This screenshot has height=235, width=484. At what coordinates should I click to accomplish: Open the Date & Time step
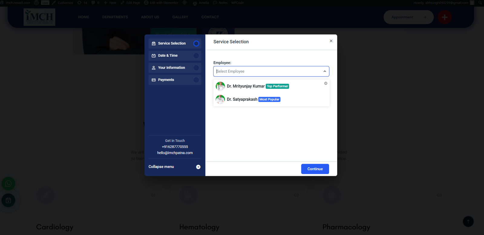[x=175, y=56]
